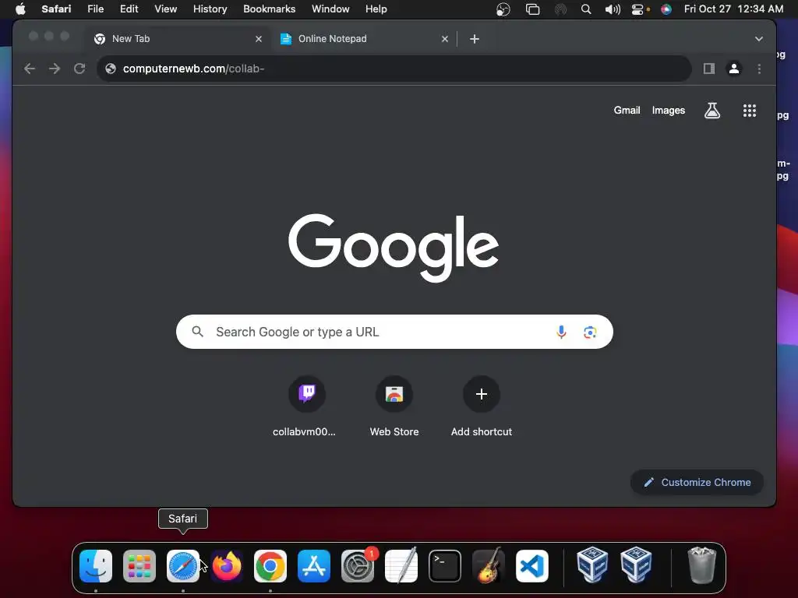Image resolution: width=798 pixels, height=598 pixels.
Task: Open a new tab with the plus button
Action: (x=475, y=39)
